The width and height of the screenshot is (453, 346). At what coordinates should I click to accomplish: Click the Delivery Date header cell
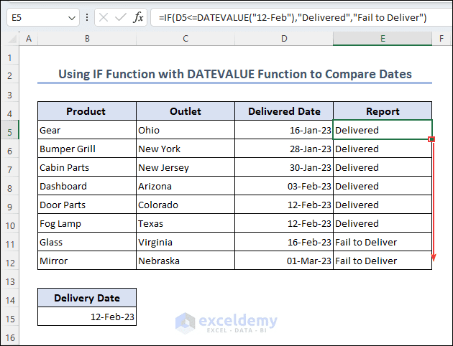point(87,298)
